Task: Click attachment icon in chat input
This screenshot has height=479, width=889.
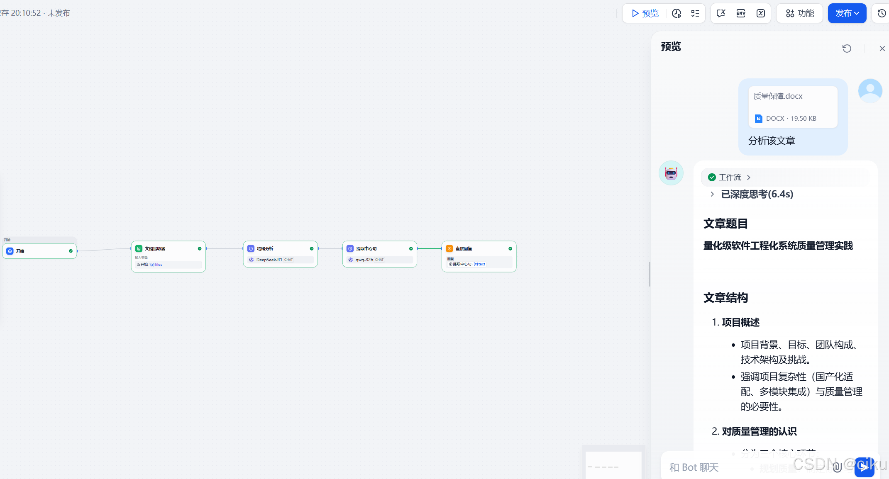Action: click(838, 467)
